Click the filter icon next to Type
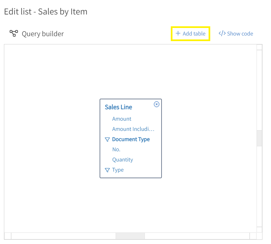 (107, 170)
